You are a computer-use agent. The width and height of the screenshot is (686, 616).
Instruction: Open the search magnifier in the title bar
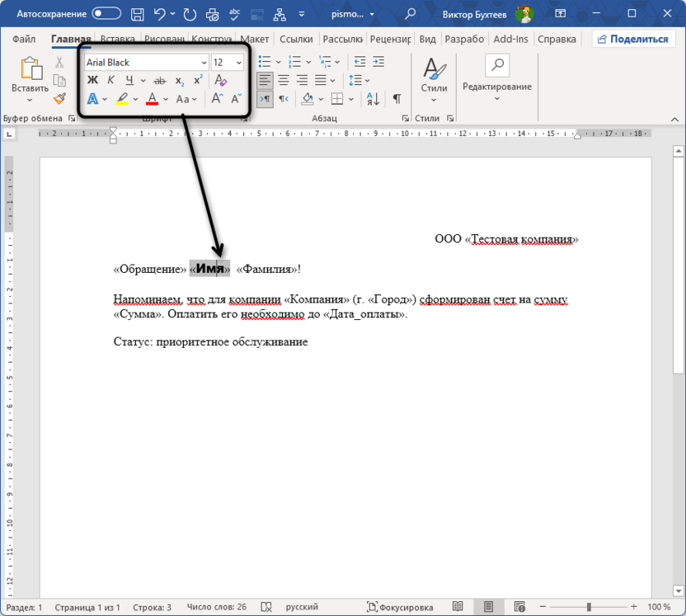pos(410,15)
